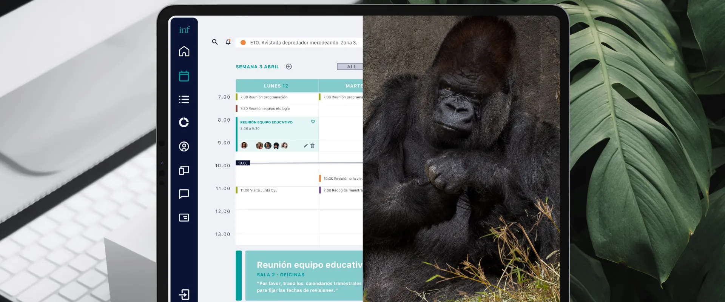Click the orange ETO alert status dot
Screen dimensions: 725x302
[243, 43]
